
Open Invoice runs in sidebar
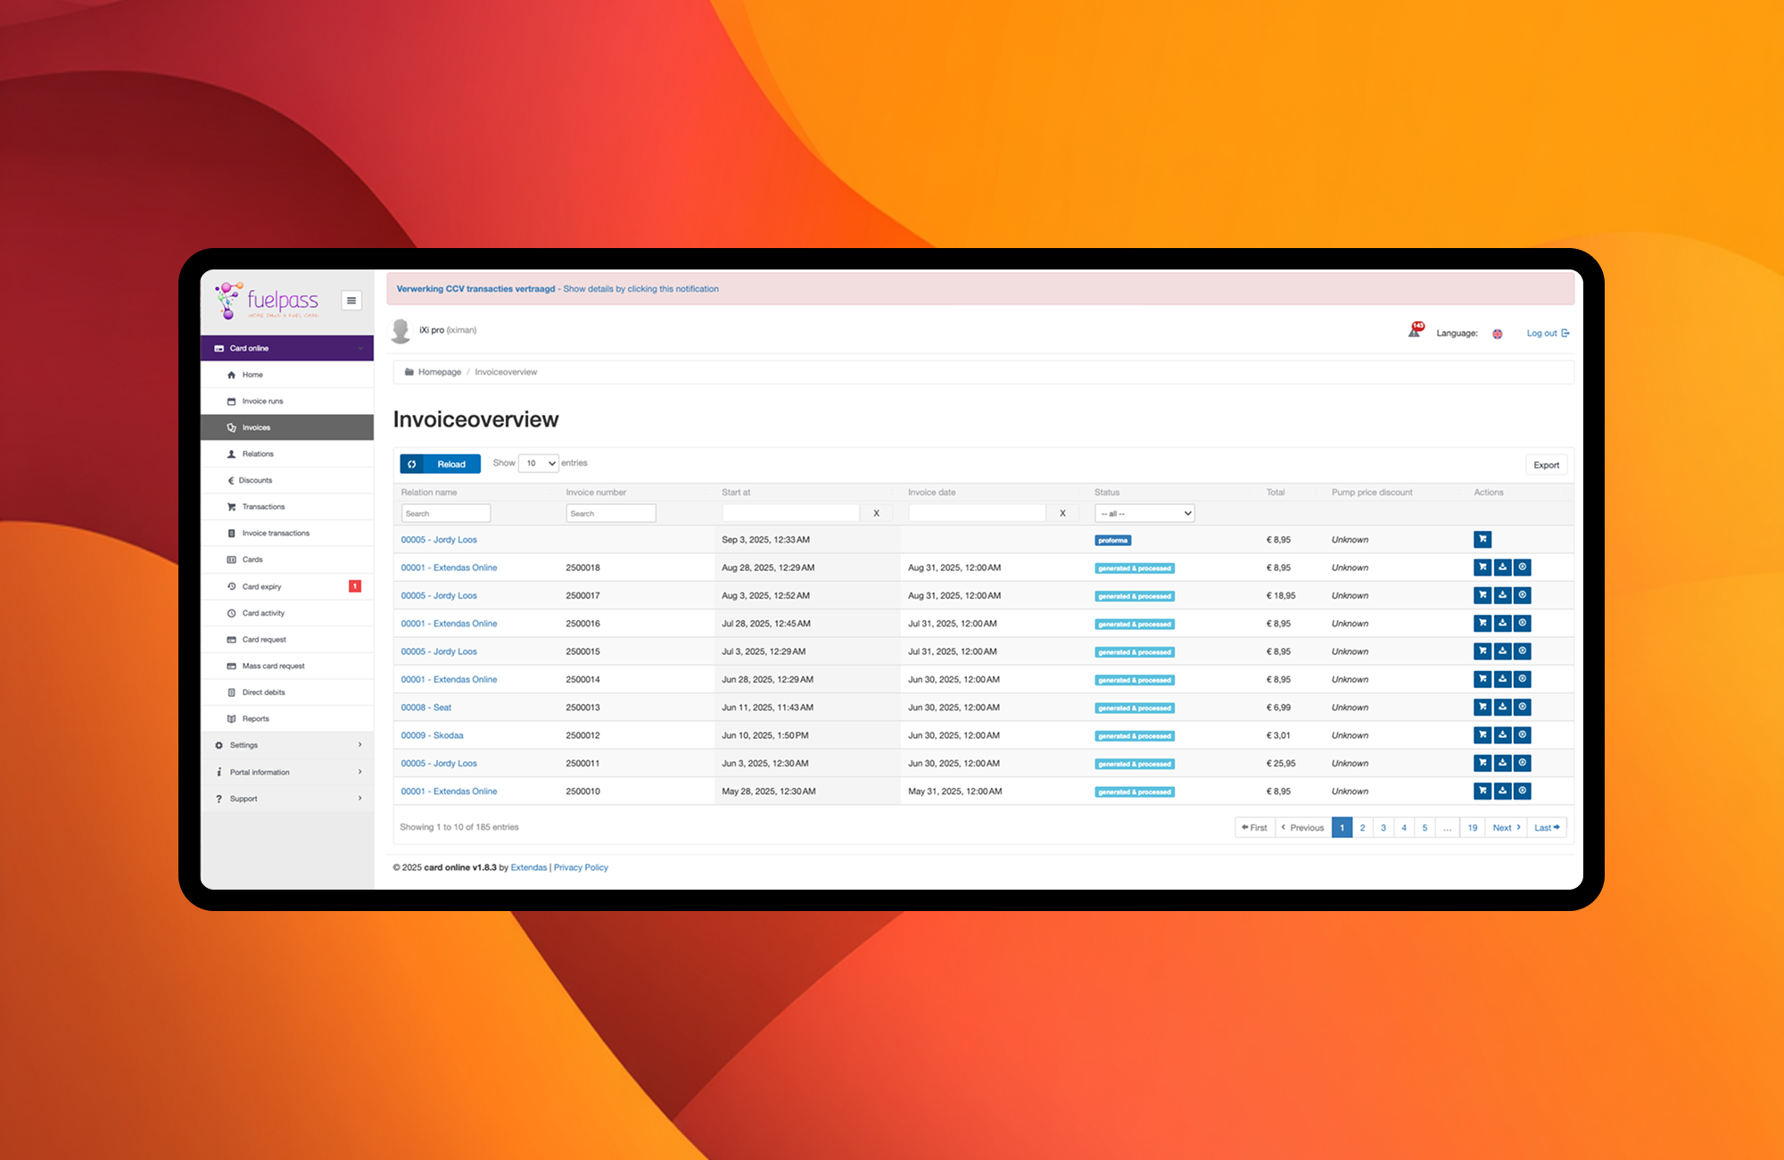click(262, 402)
